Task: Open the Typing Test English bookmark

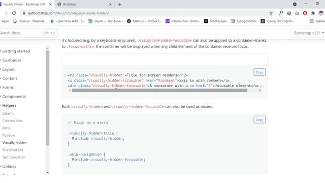Action: [x=277, y=21]
